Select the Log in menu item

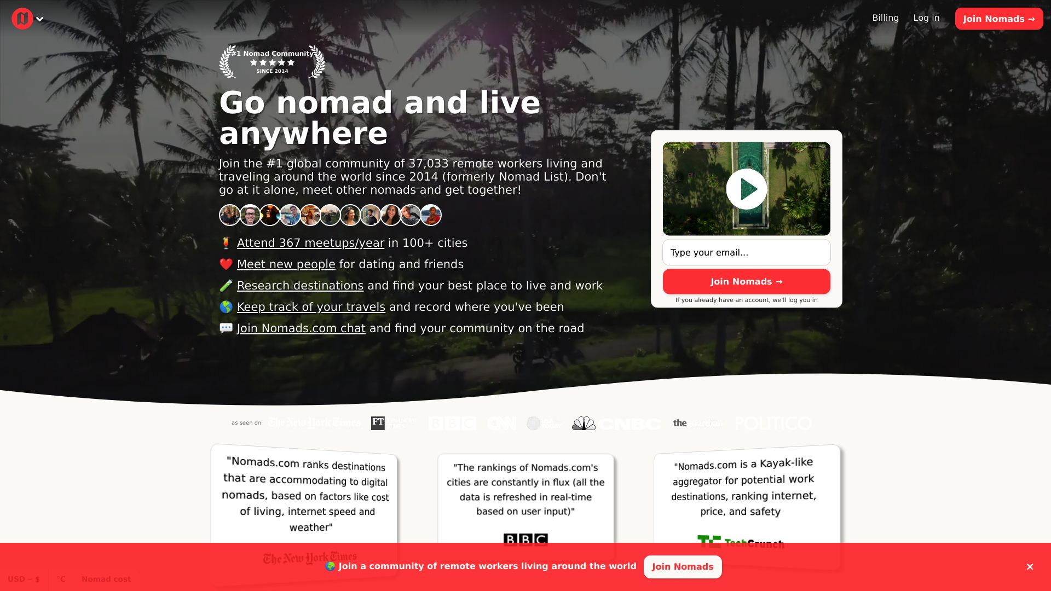coord(926,18)
